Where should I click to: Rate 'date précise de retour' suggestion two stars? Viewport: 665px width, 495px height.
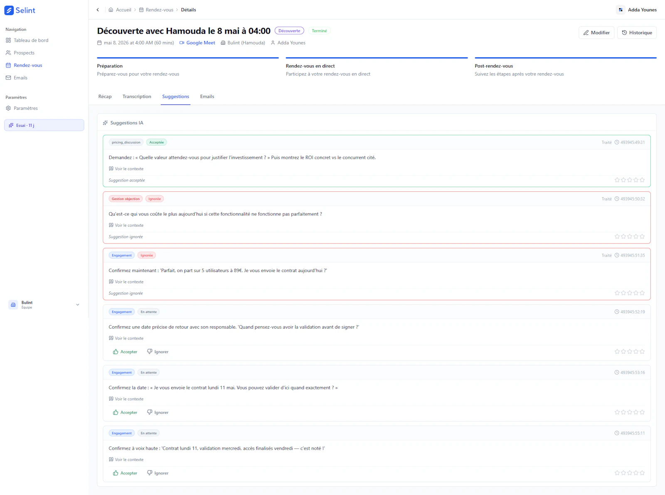(623, 351)
